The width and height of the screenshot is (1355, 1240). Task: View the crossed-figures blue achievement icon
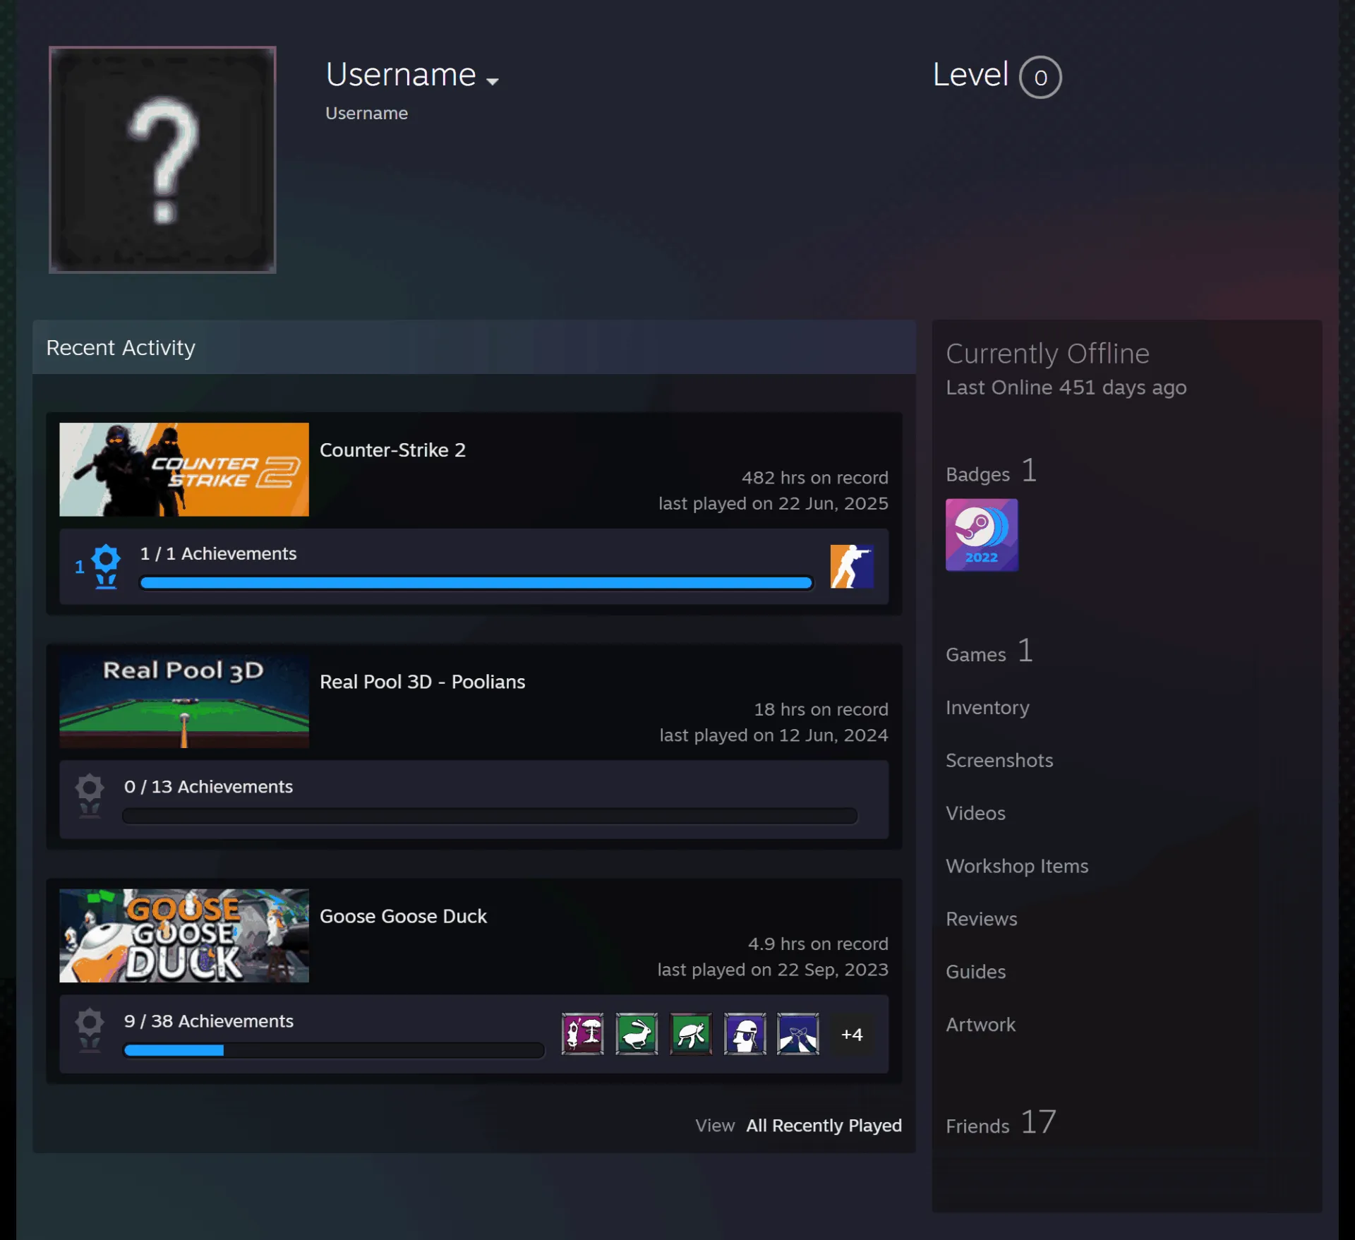tap(798, 1034)
